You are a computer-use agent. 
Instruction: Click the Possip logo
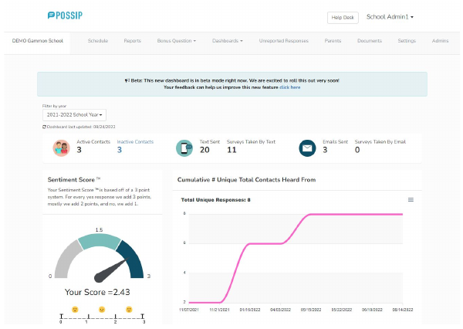(65, 15)
